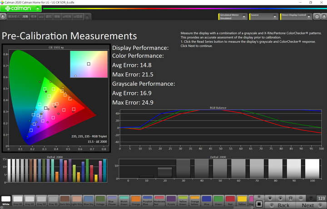Select the Gray 35 patch
This screenshot has height=209, width=327.
pos(53,200)
